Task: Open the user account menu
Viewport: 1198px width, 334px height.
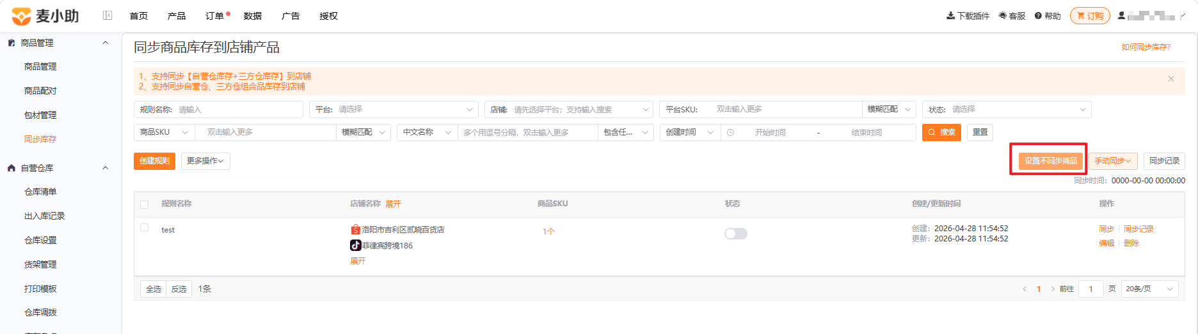Action: [x=1151, y=16]
